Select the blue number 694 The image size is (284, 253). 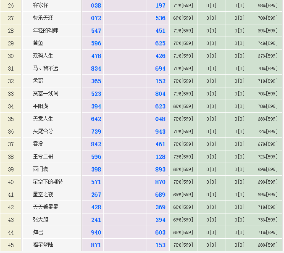pyautogui.click(x=160, y=69)
